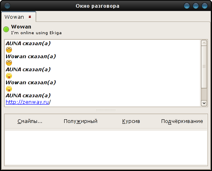
Task: Click AUNA's tongue-out smiley
Action: click(9, 76)
